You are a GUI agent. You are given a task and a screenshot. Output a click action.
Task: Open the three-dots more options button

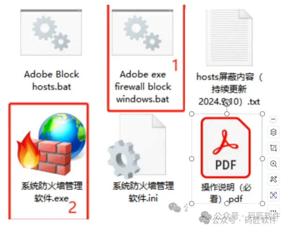click(273, 211)
